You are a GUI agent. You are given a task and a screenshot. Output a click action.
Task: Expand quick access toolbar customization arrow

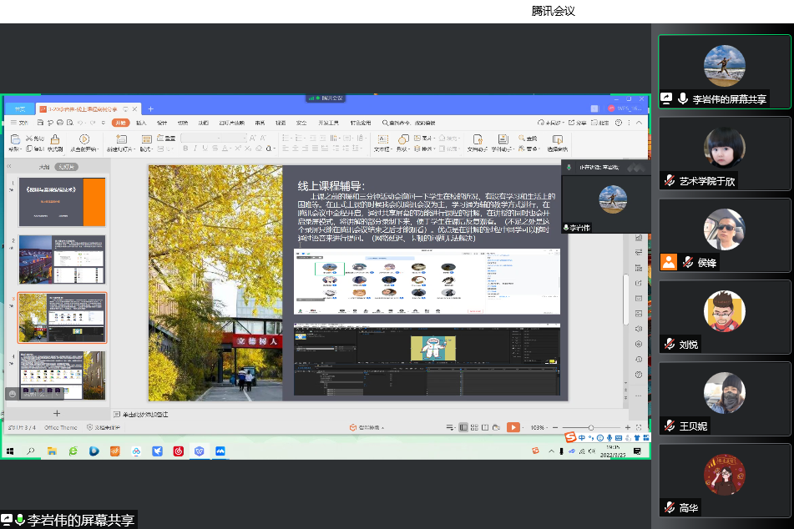coord(104,123)
